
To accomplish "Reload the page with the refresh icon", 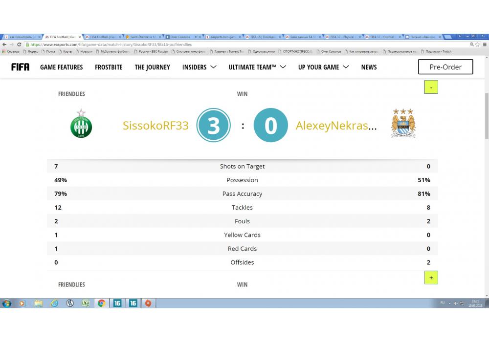I will pyautogui.click(x=19, y=44).
